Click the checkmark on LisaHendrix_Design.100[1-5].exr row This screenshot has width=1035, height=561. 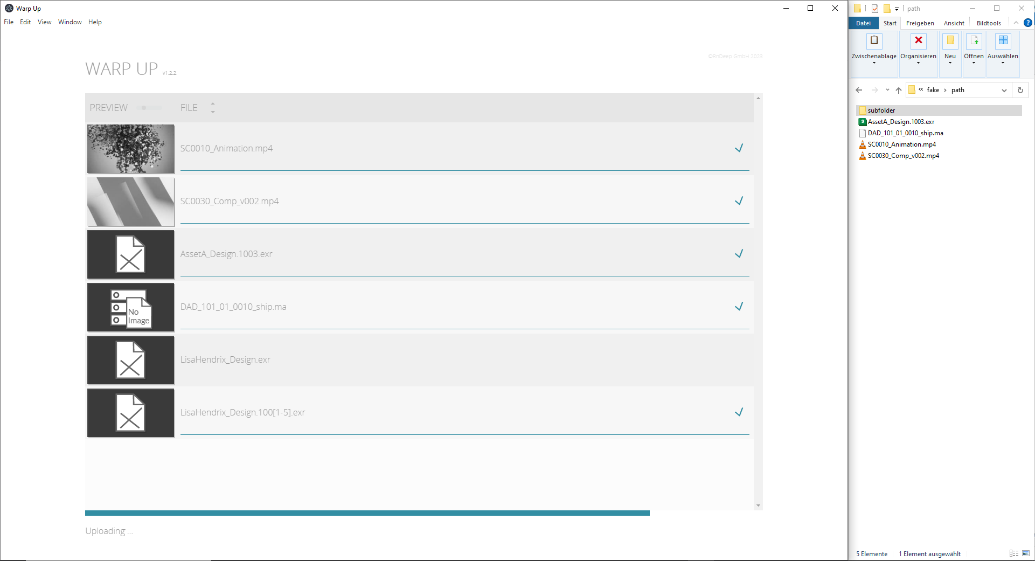[739, 412]
